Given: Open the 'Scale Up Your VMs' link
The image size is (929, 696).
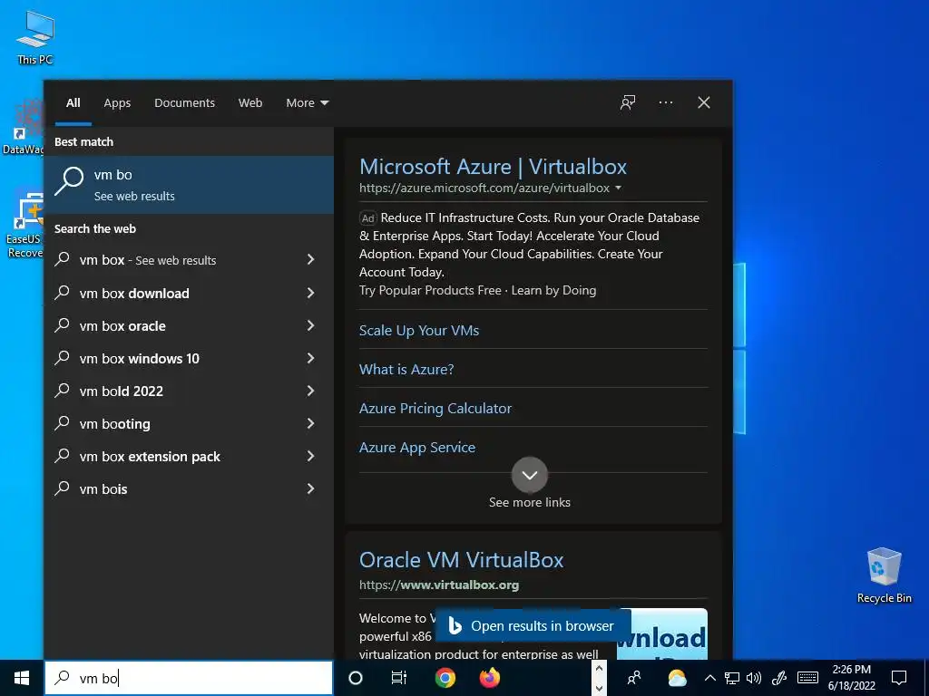Looking at the screenshot, I should 419,330.
